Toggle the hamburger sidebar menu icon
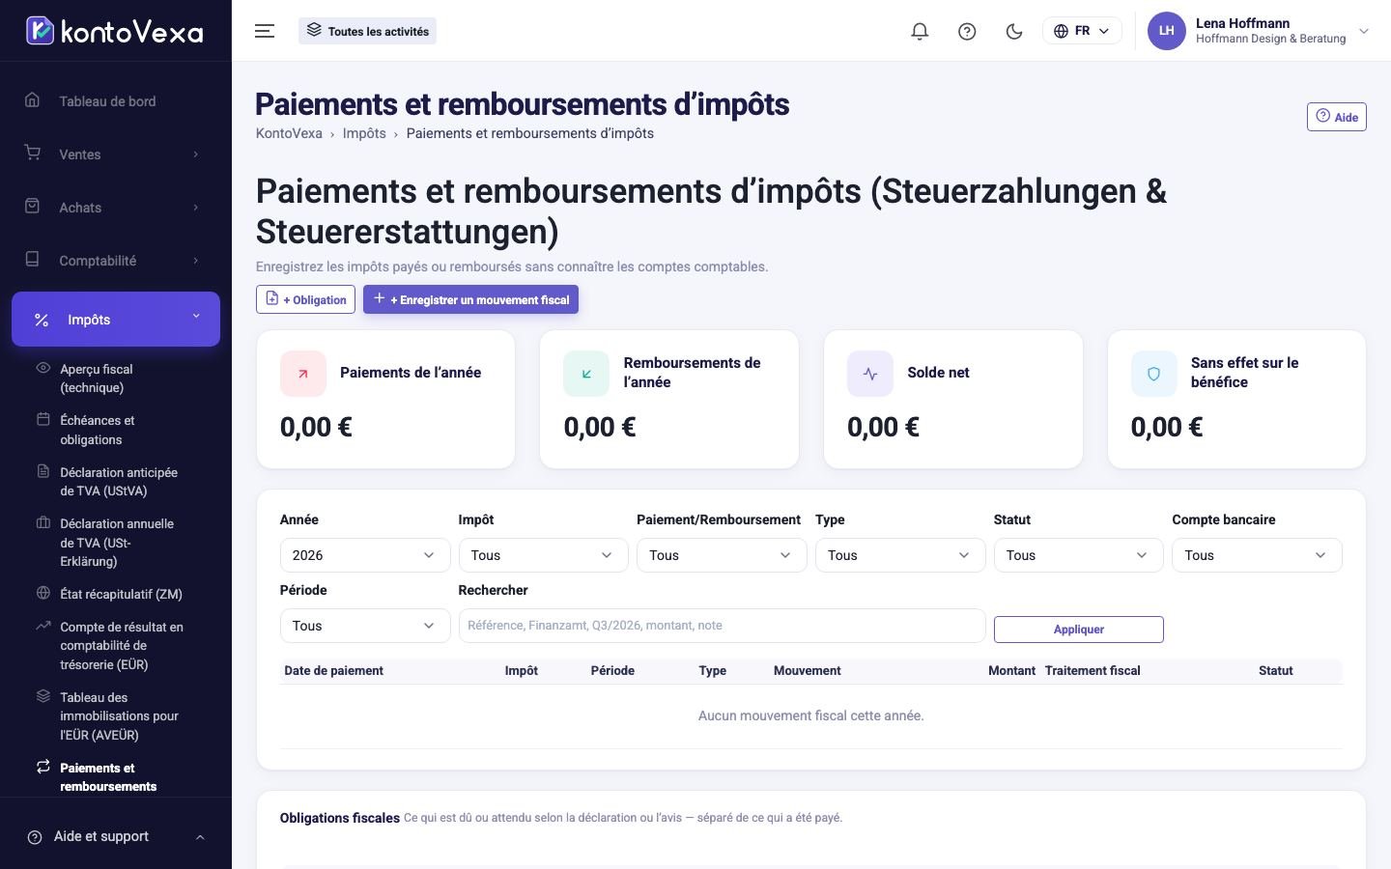 [x=265, y=31]
